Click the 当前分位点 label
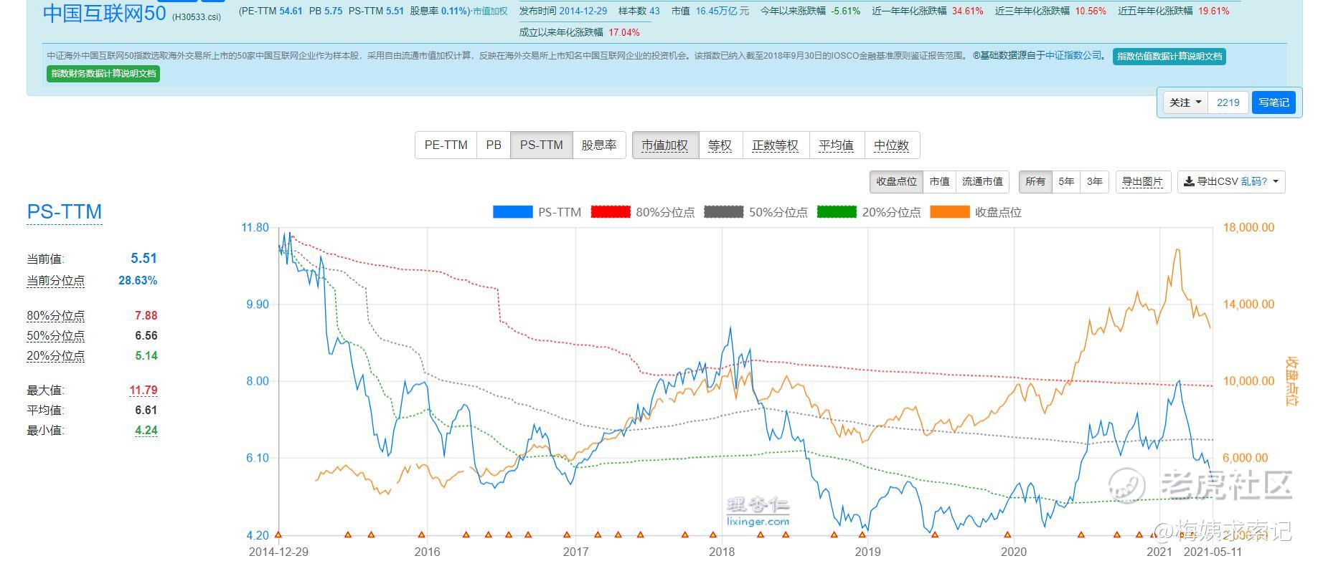The width and height of the screenshot is (1318, 561). 55,281
